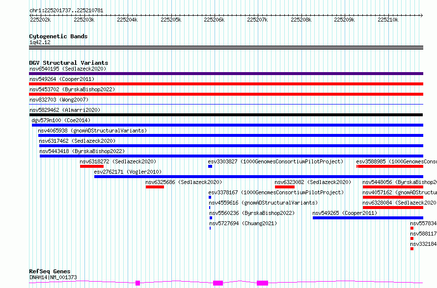Open the nsv6323082 (Sedlazeck2020) label
Viewport: 437px width, 288px height.
313,182
